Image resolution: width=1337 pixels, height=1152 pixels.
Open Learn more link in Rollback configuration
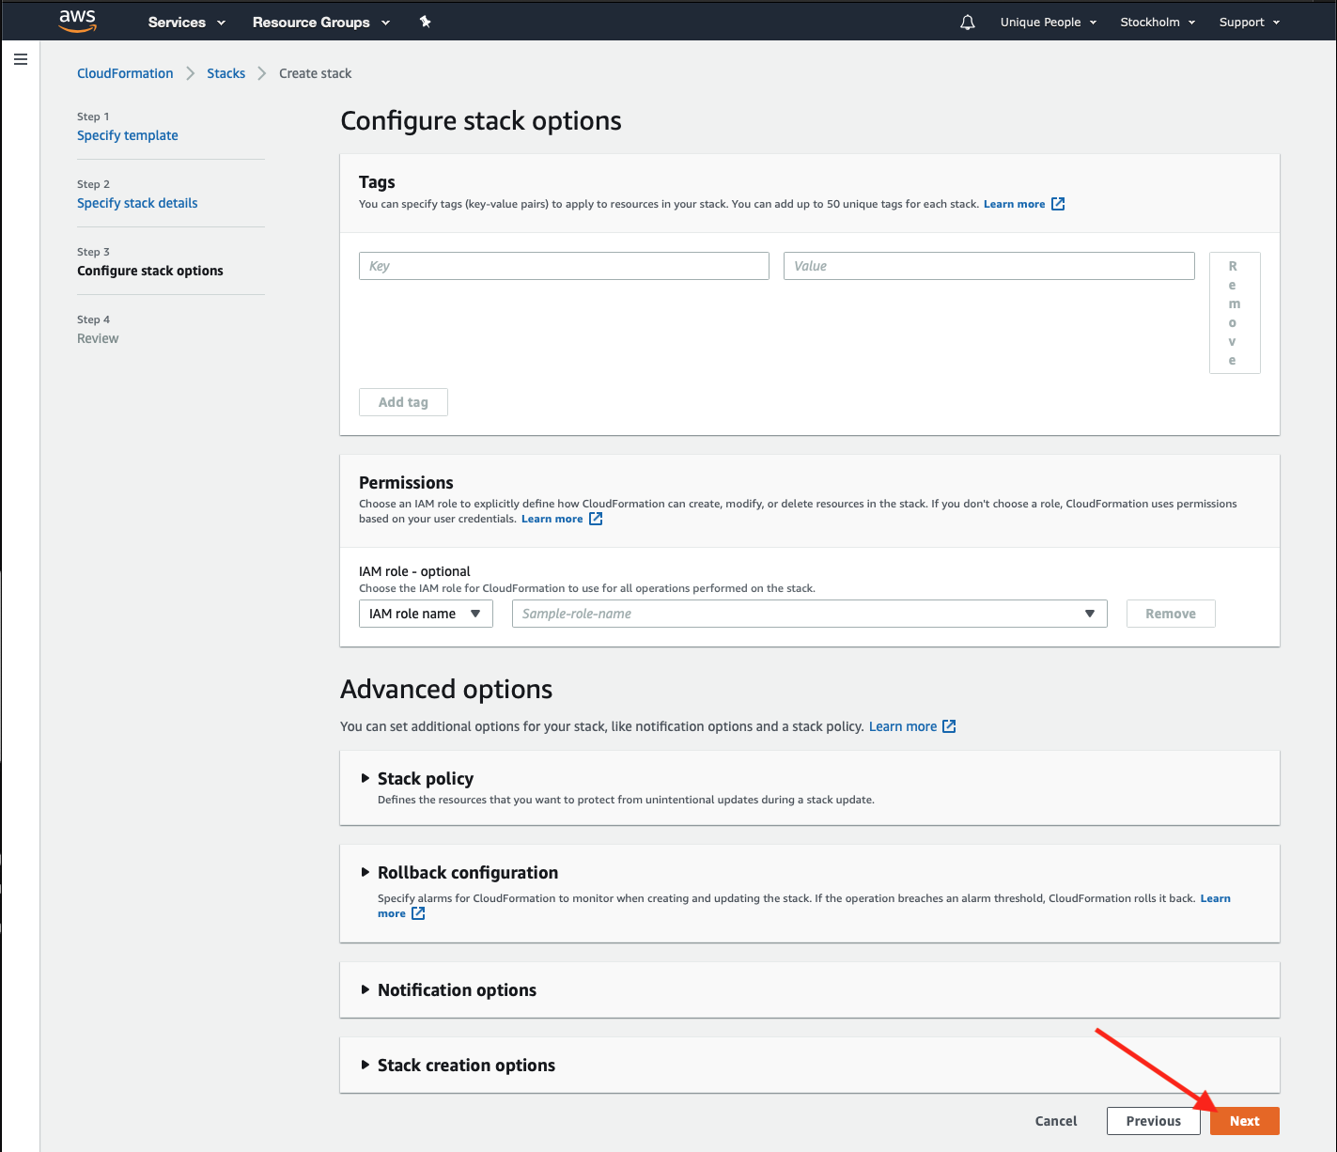click(x=1215, y=898)
